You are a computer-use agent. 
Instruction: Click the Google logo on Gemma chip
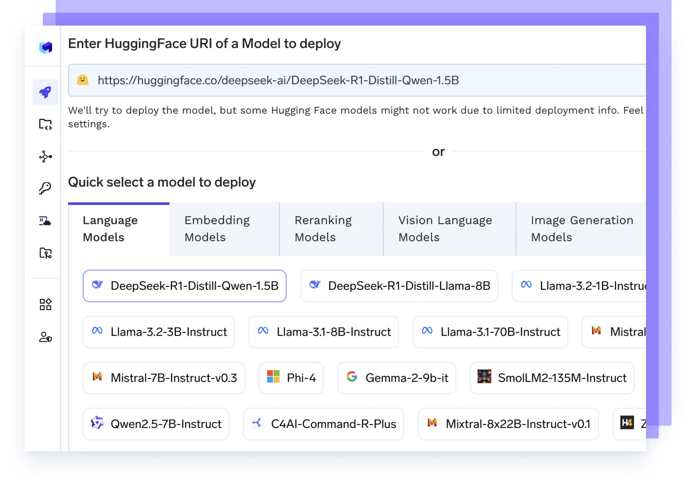coord(352,376)
